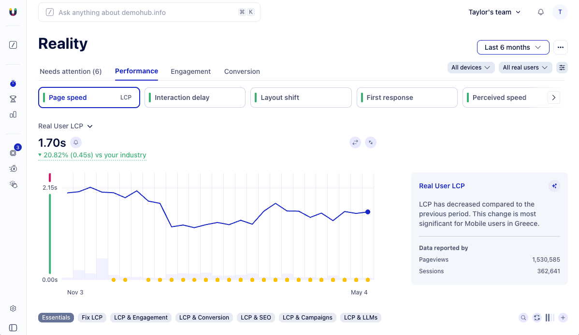This screenshot has width=579, height=335.
Task: Open the filter sliders icon
Action: coord(562,68)
